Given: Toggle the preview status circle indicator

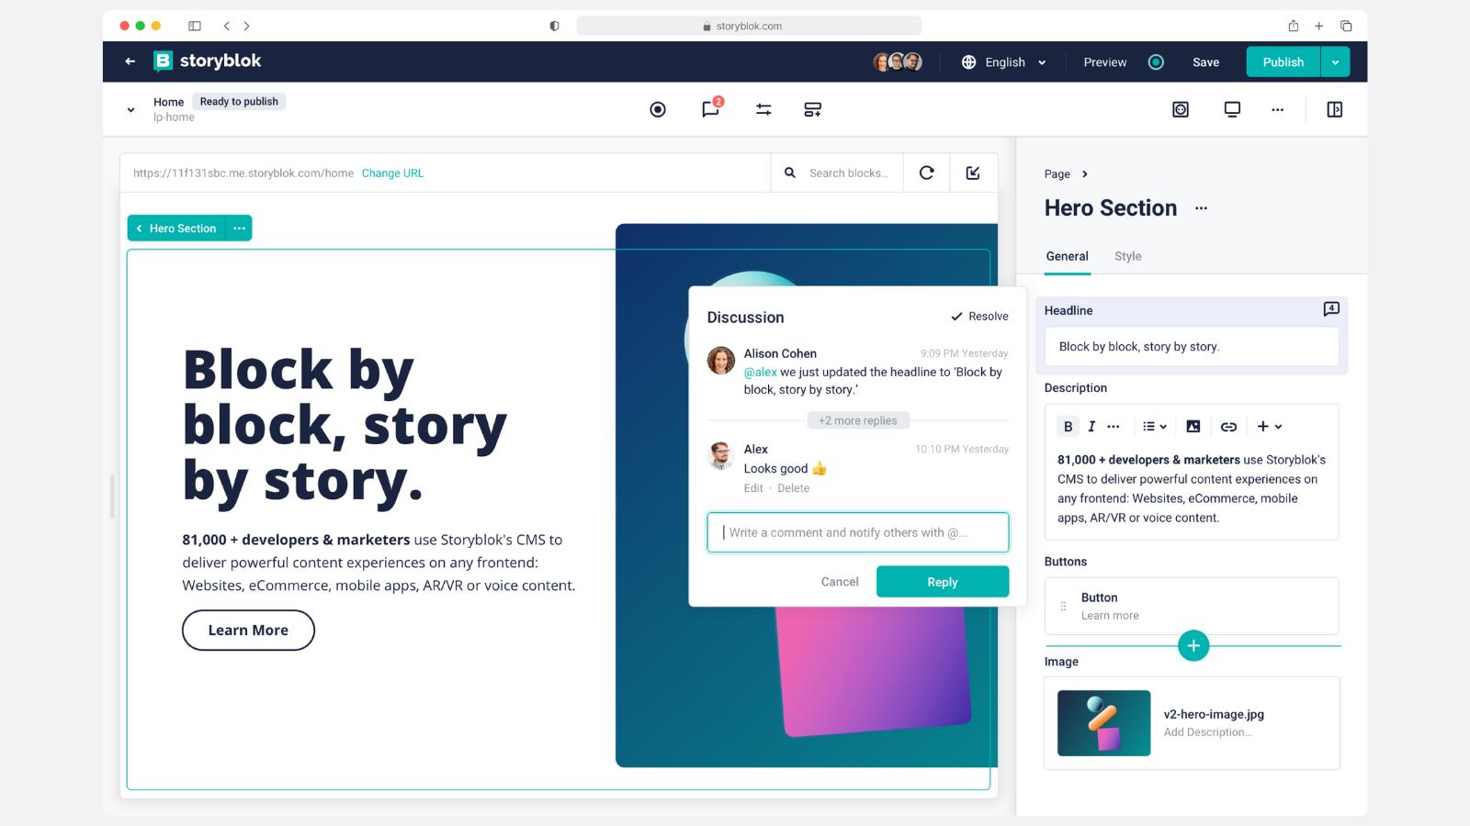Looking at the screenshot, I should coord(1156,62).
